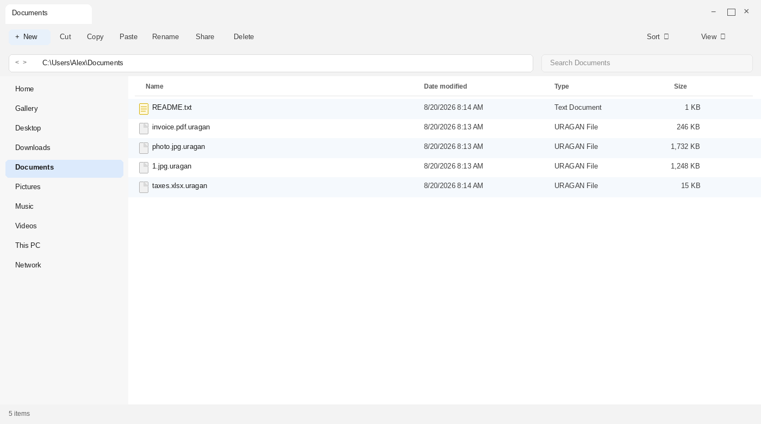Click the invoice.pdf.uragan file icon
The height and width of the screenshot is (424, 761).
tap(144, 128)
